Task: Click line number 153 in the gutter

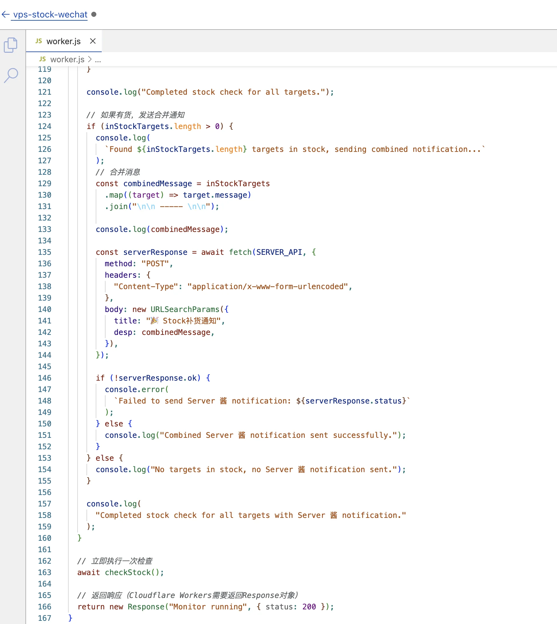Action: coord(45,458)
